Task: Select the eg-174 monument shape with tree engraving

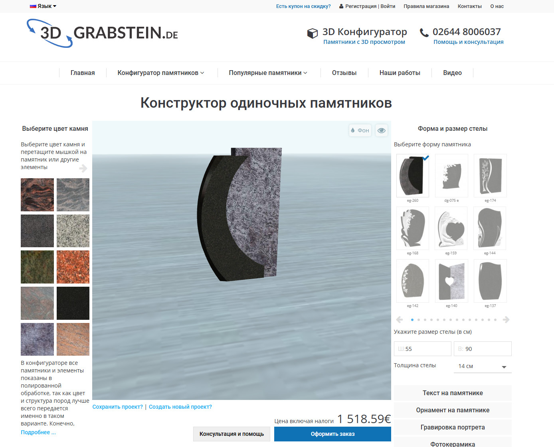Action: pyautogui.click(x=490, y=175)
